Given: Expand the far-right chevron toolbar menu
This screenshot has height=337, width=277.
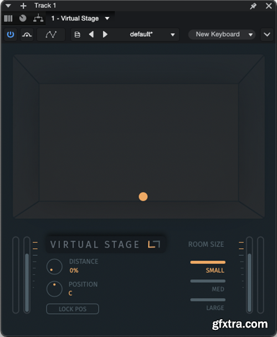Looking at the screenshot, I should (266, 34).
